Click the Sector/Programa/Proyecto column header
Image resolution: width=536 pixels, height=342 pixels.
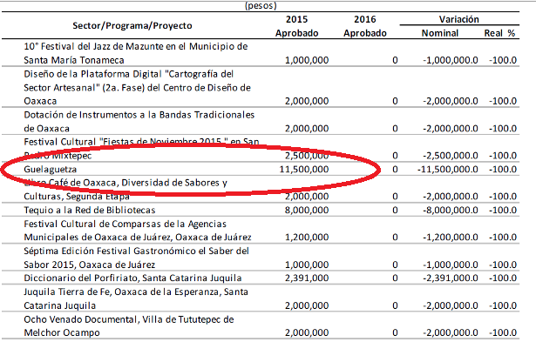[x=132, y=25]
